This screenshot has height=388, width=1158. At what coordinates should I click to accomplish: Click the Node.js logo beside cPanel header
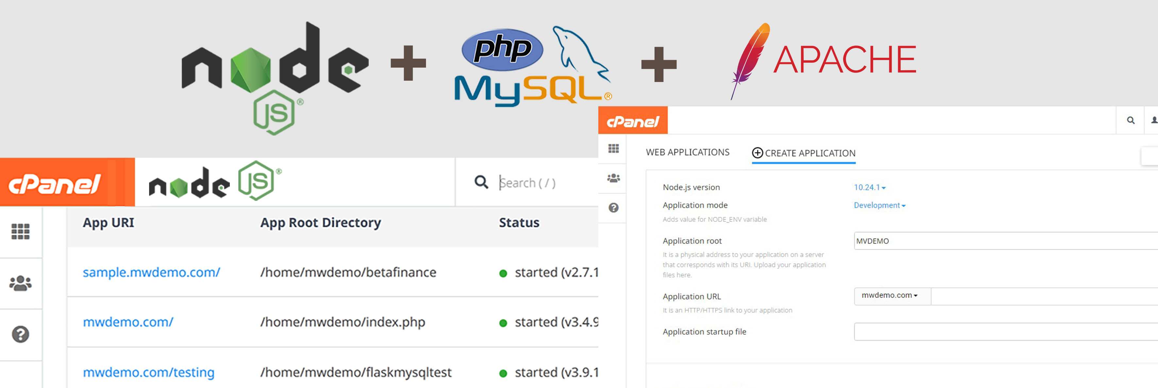pos(215,181)
